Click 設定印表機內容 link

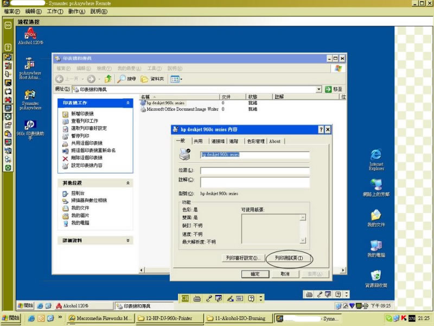[87, 166]
